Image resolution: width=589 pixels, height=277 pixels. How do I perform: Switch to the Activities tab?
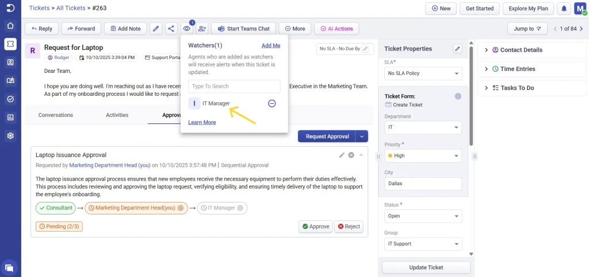coord(117,115)
